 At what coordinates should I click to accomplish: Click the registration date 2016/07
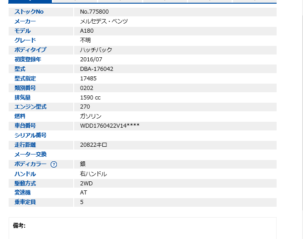click(91, 60)
